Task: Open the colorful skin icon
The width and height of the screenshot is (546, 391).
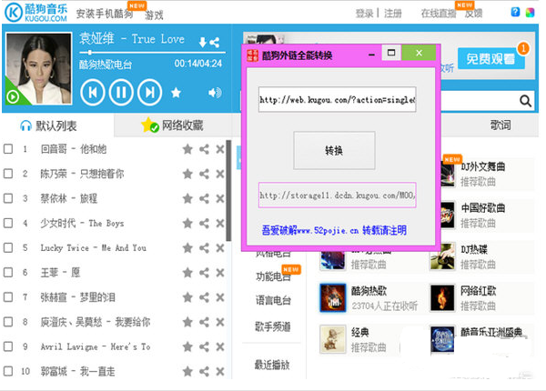Action: [530, 13]
